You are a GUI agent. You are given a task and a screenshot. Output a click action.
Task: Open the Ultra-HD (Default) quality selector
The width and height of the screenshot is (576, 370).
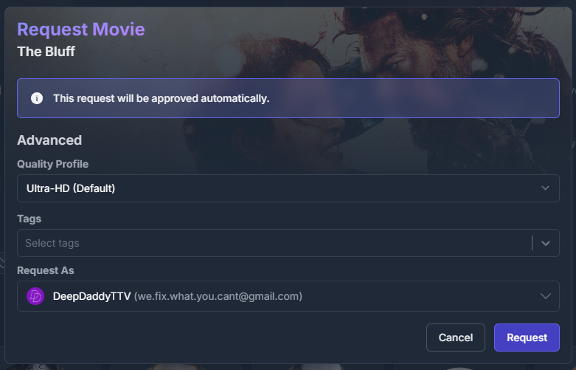280,188
